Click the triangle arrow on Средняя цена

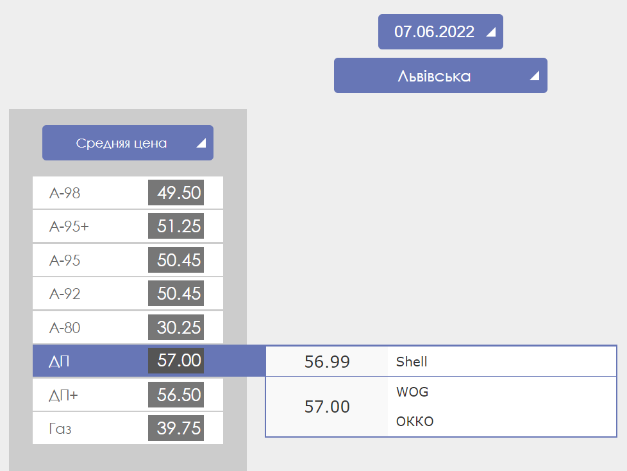(201, 144)
